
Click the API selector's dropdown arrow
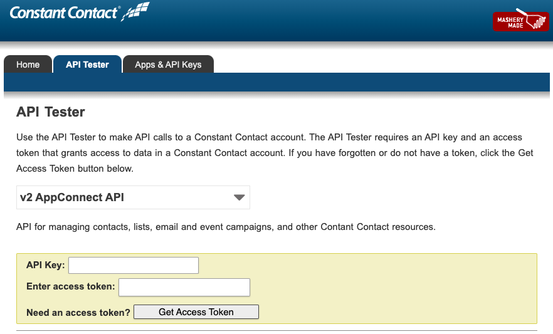coord(239,197)
